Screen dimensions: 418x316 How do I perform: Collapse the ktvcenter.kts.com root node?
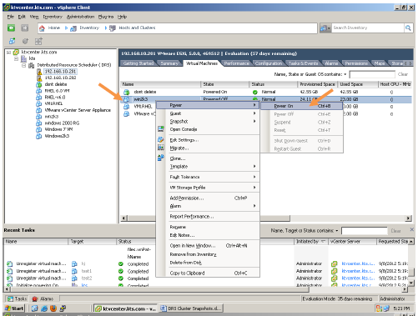9,53
